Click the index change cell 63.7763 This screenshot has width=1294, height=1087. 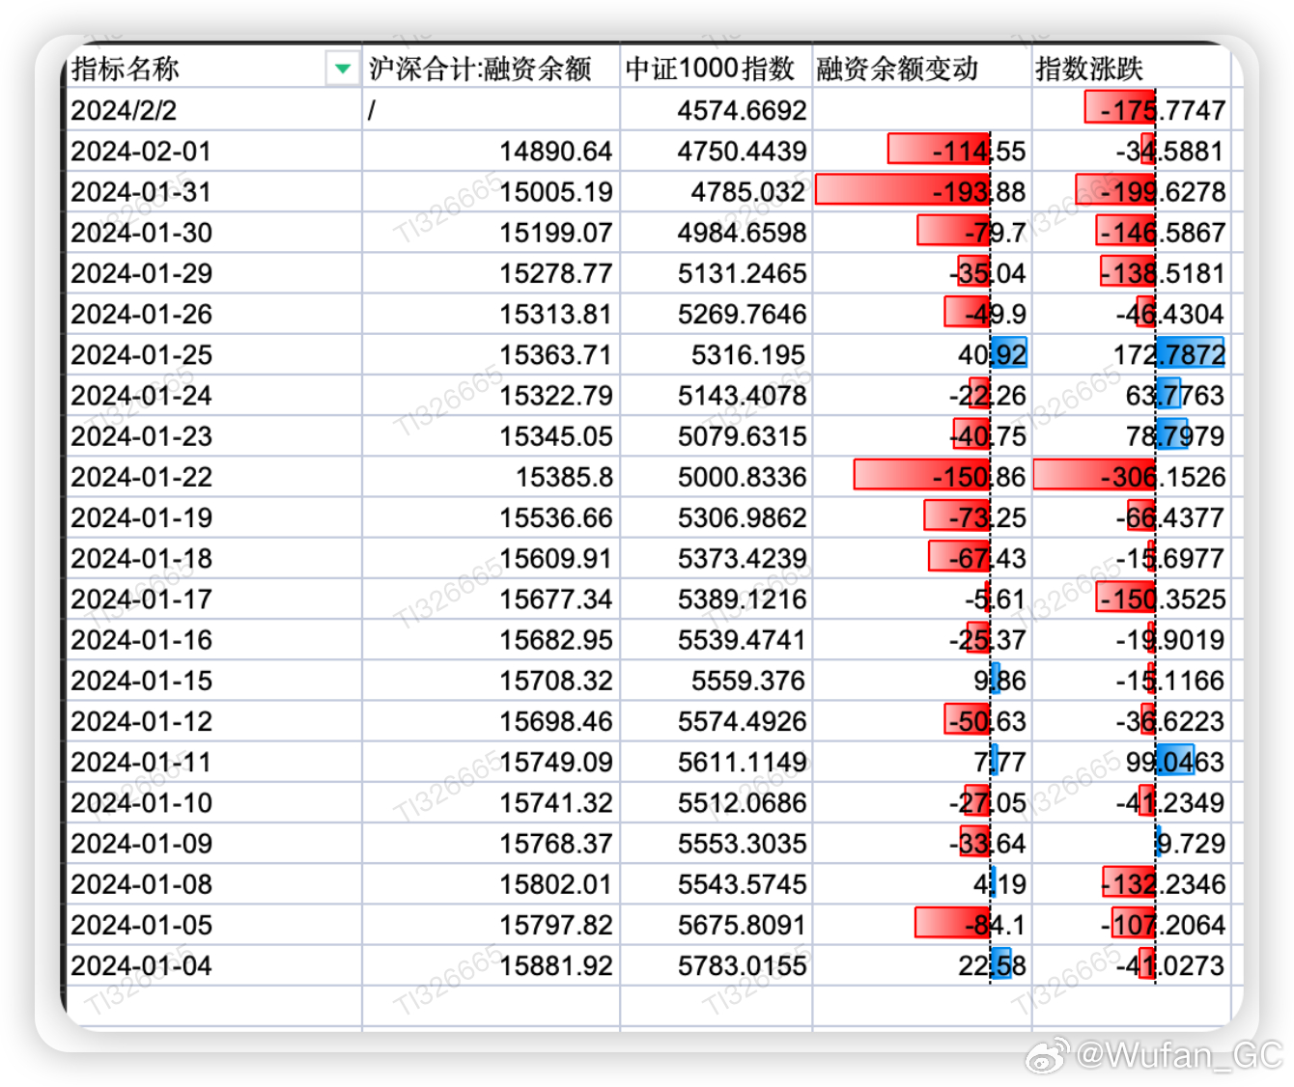click(1131, 395)
